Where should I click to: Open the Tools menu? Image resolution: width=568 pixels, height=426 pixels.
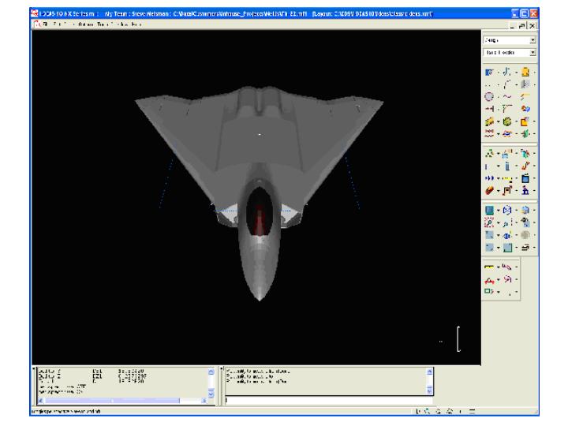click(102, 24)
